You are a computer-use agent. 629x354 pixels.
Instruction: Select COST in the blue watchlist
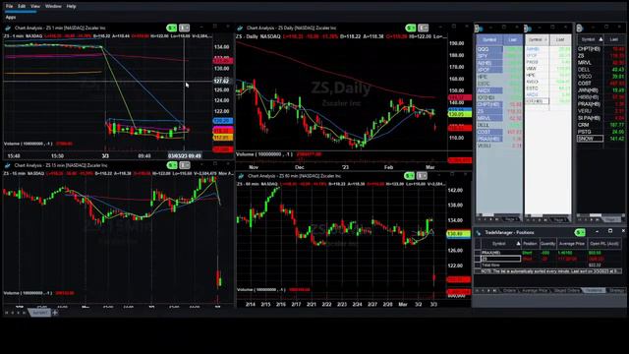pyautogui.click(x=489, y=132)
